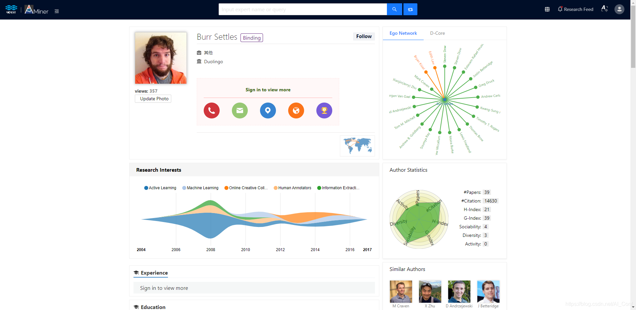Toggle Human Annotators legend entry
The width and height of the screenshot is (636, 310).
(292, 188)
